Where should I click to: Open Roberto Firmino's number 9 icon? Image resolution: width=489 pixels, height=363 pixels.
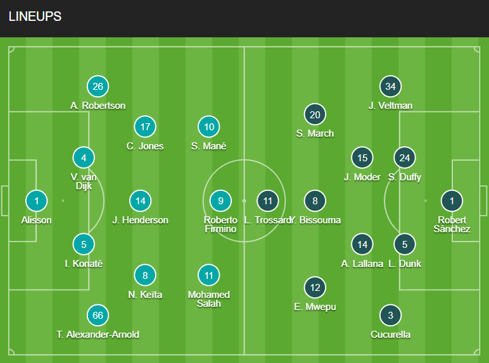[x=221, y=201]
